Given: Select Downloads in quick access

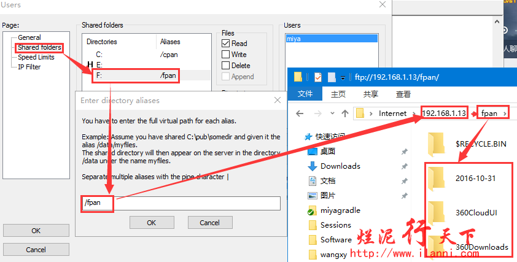Looking at the screenshot, I should [340, 166].
